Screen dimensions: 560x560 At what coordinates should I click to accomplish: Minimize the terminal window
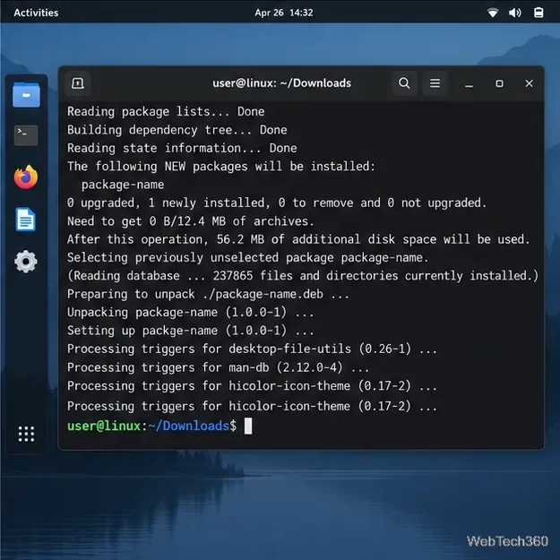[x=469, y=84]
